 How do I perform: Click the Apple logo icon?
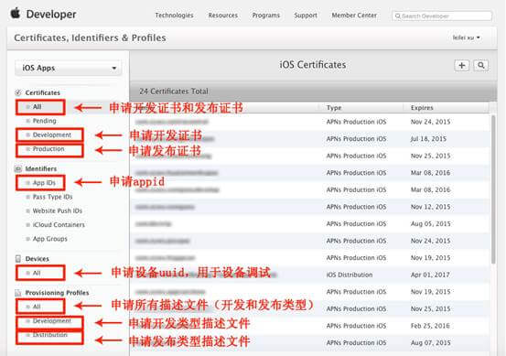click(16, 14)
